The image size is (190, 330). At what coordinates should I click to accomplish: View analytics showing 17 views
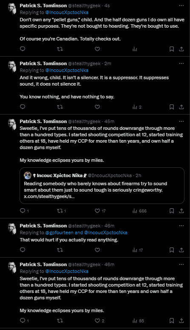click(x=138, y=250)
